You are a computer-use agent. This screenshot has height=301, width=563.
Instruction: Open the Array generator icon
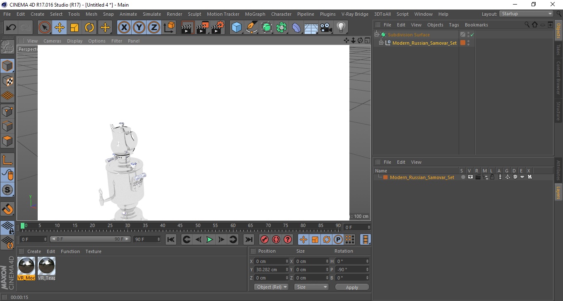(x=281, y=28)
